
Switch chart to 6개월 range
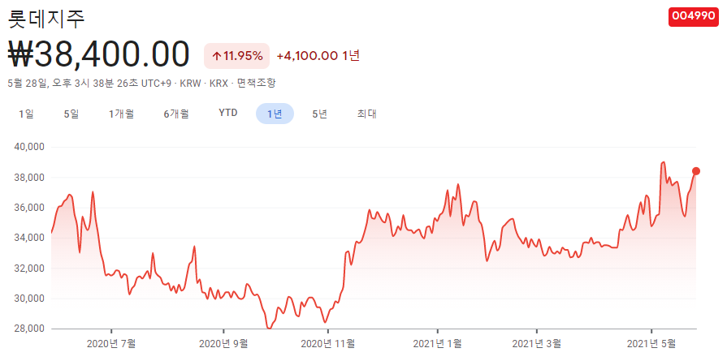[x=176, y=114]
